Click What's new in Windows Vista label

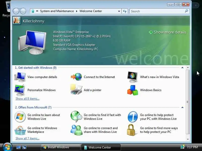(160, 77)
